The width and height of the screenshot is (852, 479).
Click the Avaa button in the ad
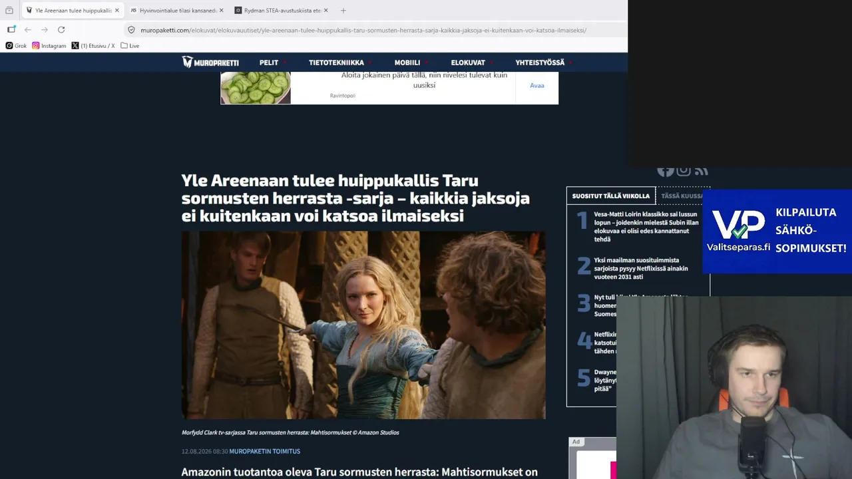pos(537,86)
